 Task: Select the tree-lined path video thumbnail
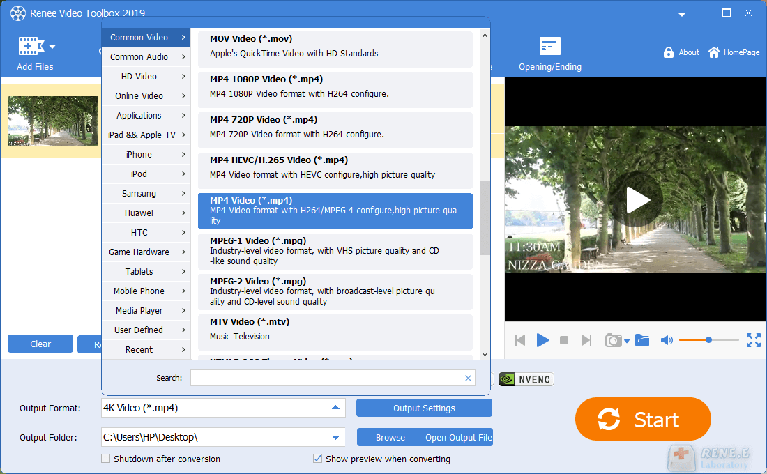point(53,121)
